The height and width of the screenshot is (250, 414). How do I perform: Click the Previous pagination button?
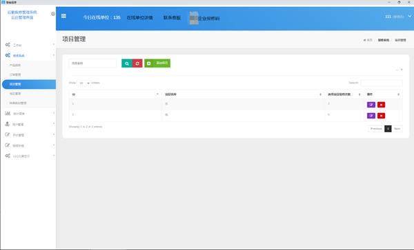(x=376, y=129)
